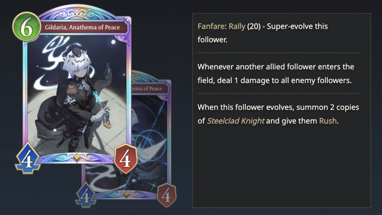The image size is (382, 215).
Task: Click the summon 2 copies effect text
Action: click(x=278, y=114)
